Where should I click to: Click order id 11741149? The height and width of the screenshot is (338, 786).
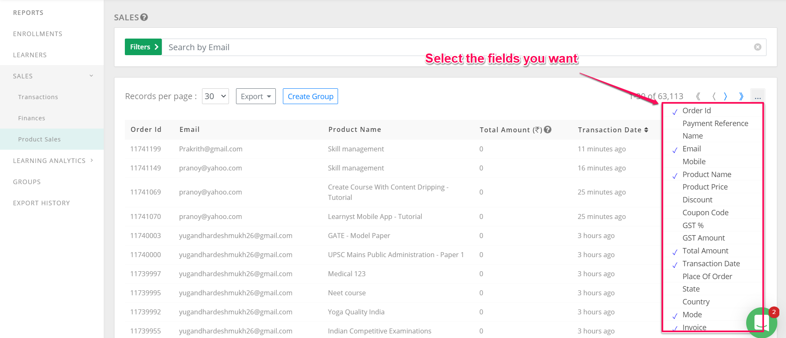(x=146, y=168)
